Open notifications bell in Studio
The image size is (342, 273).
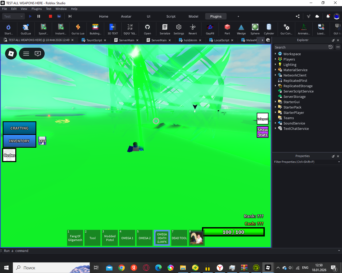point(328,16)
